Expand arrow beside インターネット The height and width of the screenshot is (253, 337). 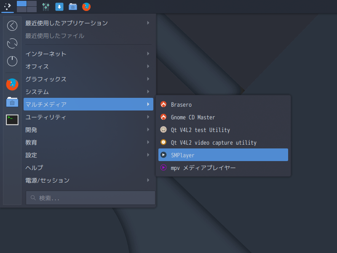click(148, 54)
